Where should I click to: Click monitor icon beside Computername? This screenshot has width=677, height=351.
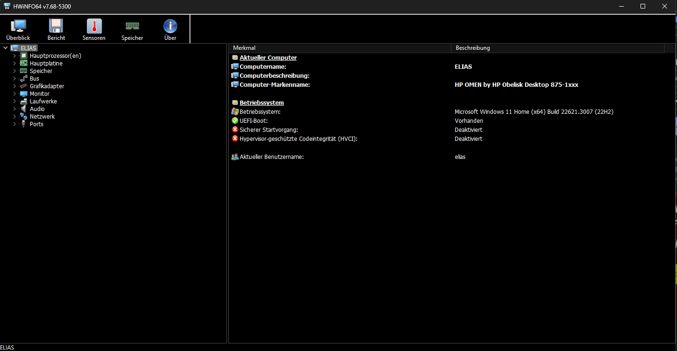(x=235, y=66)
